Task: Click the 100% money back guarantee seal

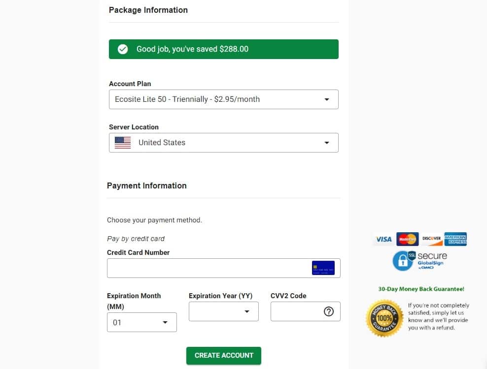Action: pos(384,318)
